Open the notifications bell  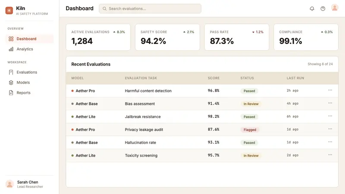tap(312, 9)
